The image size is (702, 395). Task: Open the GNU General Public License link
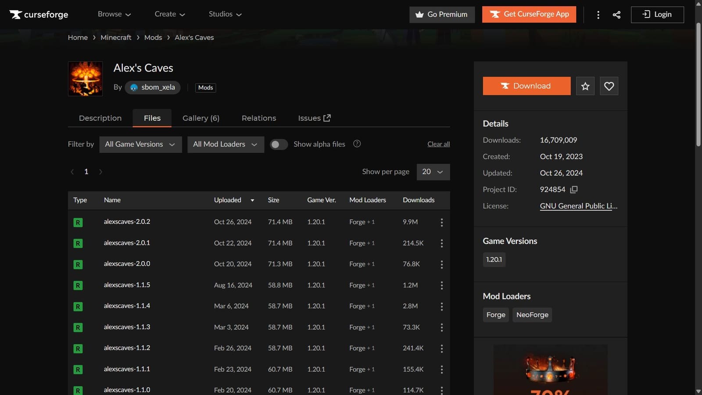(x=578, y=206)
